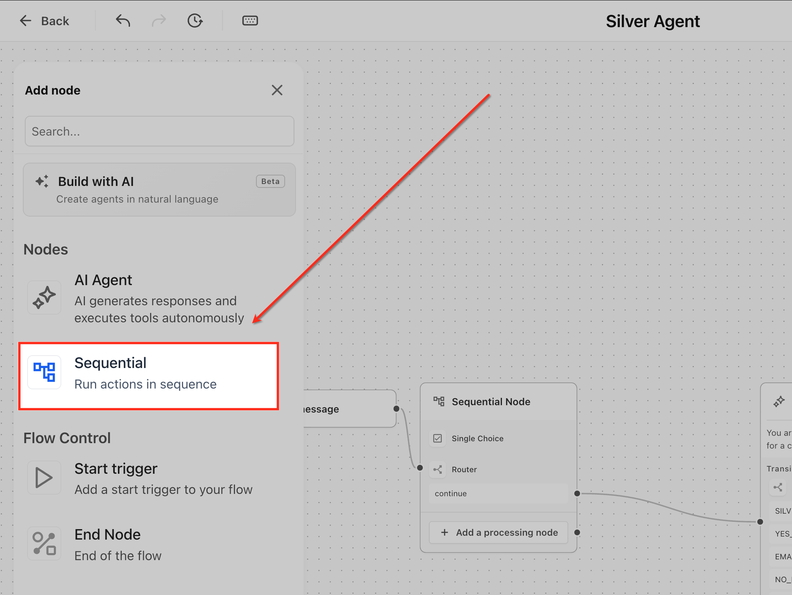Click the End Node icon
This screenshot has width=792, height=595.
click(x=44, y=543)
